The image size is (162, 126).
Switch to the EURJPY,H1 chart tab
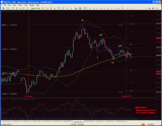(26, 121)
